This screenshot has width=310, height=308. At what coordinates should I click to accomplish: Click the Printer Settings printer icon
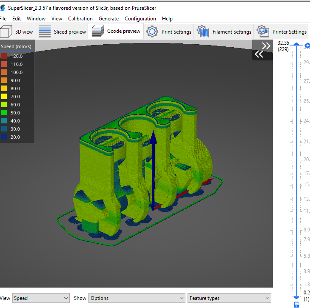point(263,31)
